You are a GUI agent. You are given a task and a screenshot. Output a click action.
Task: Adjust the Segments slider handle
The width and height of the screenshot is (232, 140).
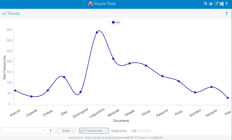click(134, 131)
